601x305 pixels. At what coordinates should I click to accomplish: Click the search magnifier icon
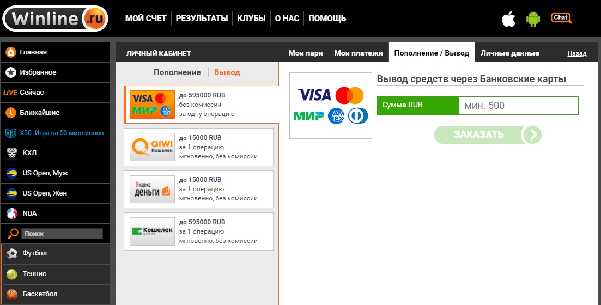click(12, 234)
